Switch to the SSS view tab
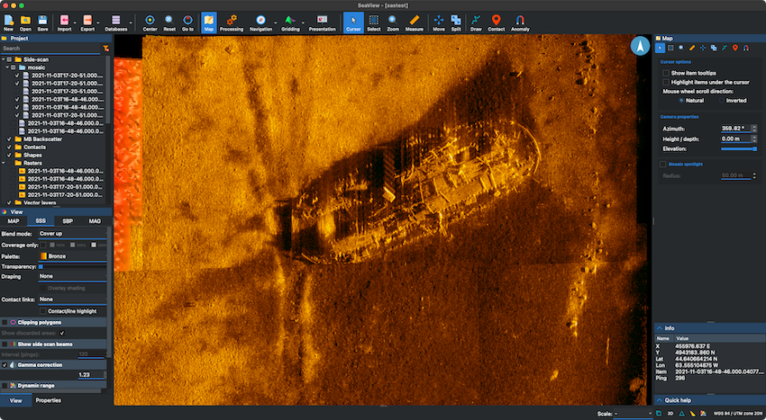The height and width of the screenshot is (420, 766). tap(41, 221)
